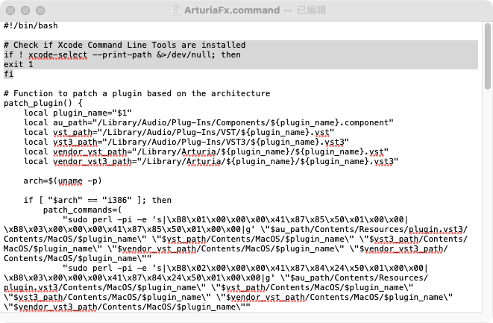Click the 'Function to patch a plugin' comment

(136, 93)
